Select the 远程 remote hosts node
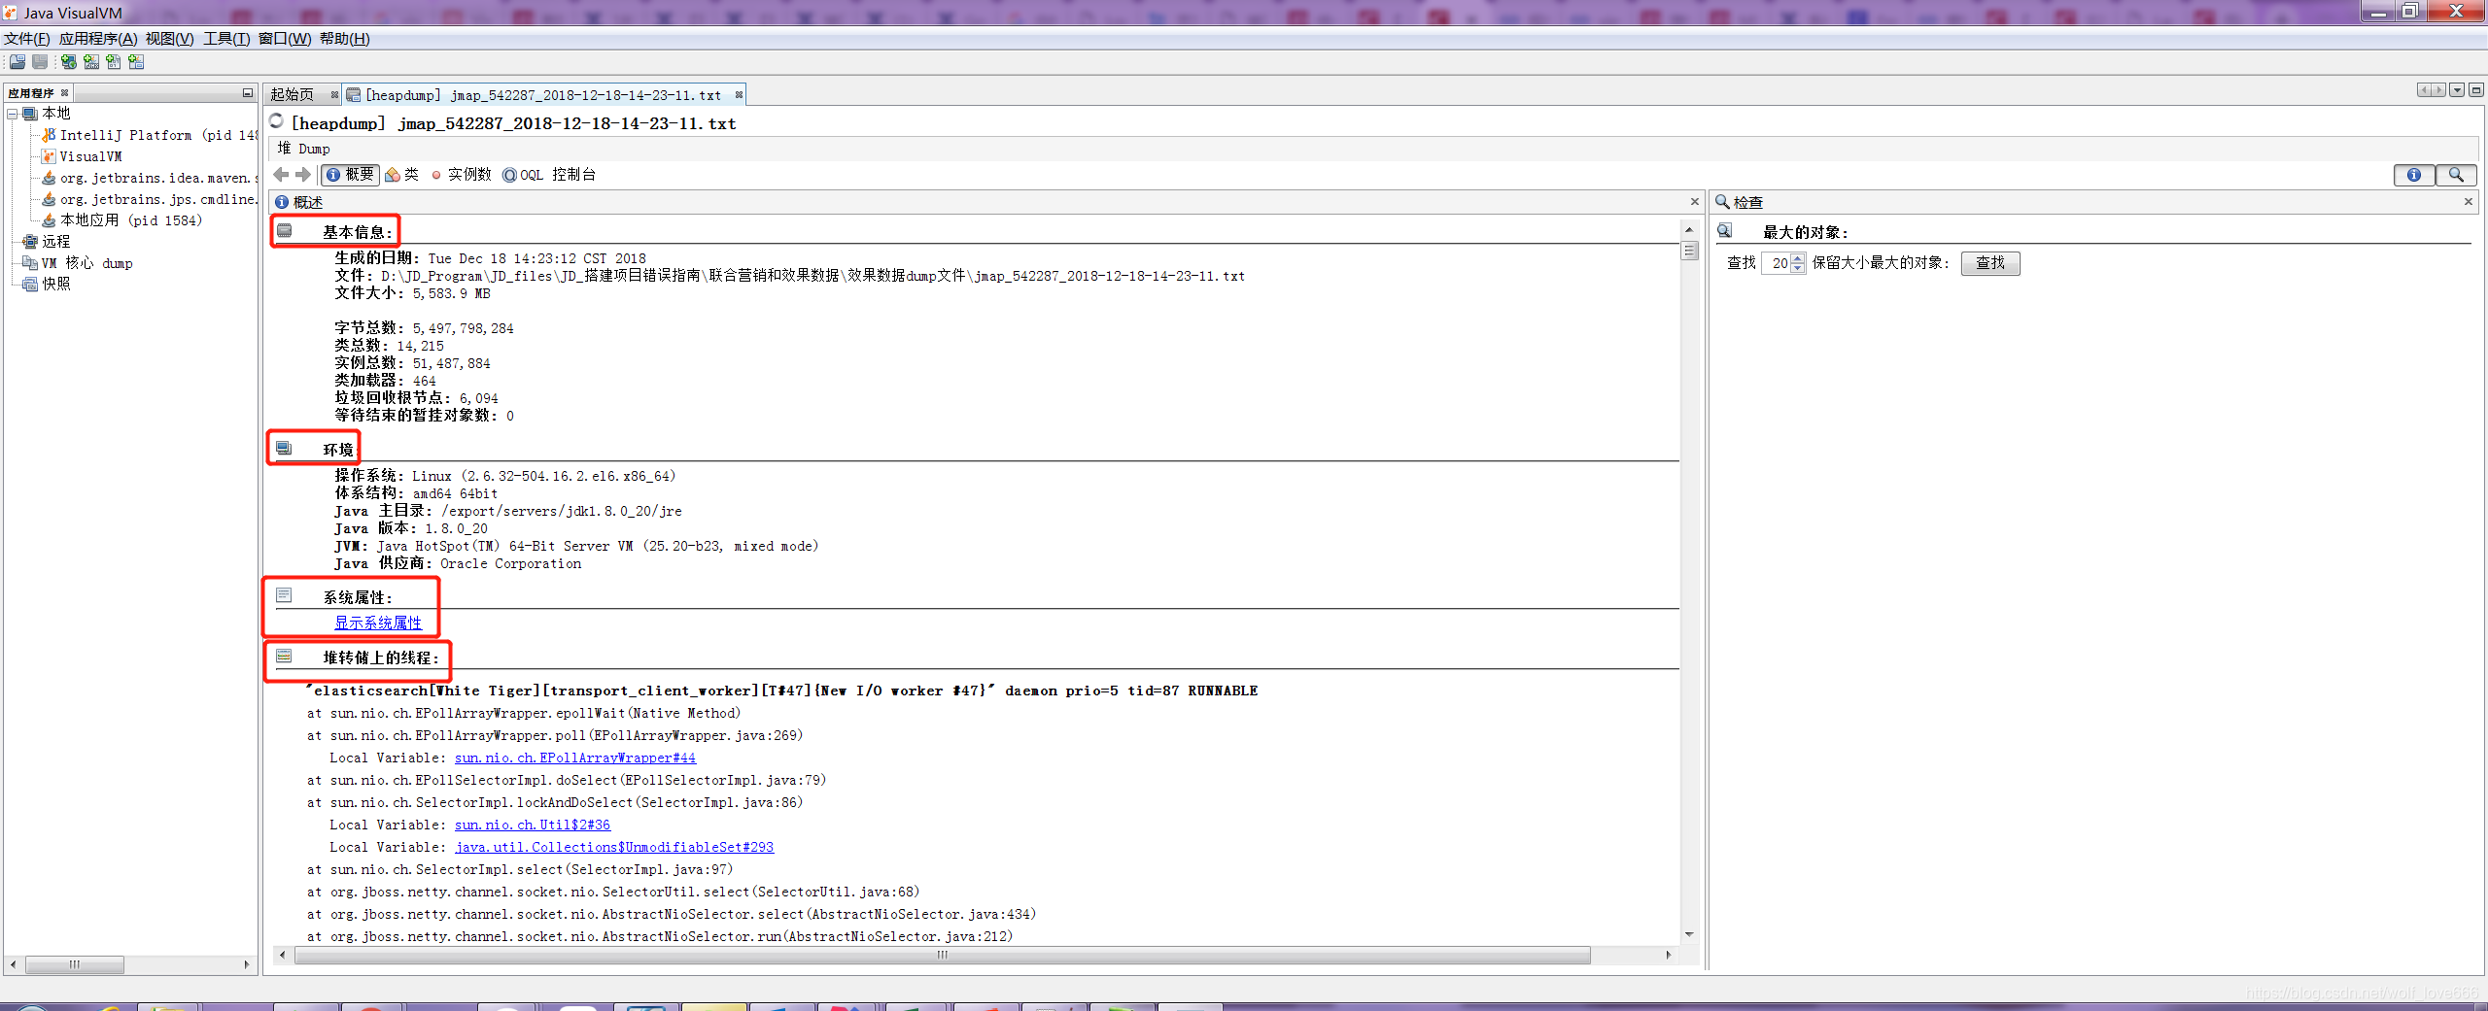The height and width of the screenshot is (1011, 2488). 47,241
